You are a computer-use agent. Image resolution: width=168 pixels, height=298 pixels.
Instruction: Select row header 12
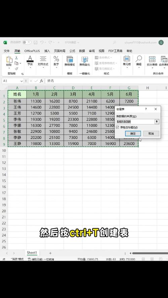pyautogui.click(x=4, y=163)
